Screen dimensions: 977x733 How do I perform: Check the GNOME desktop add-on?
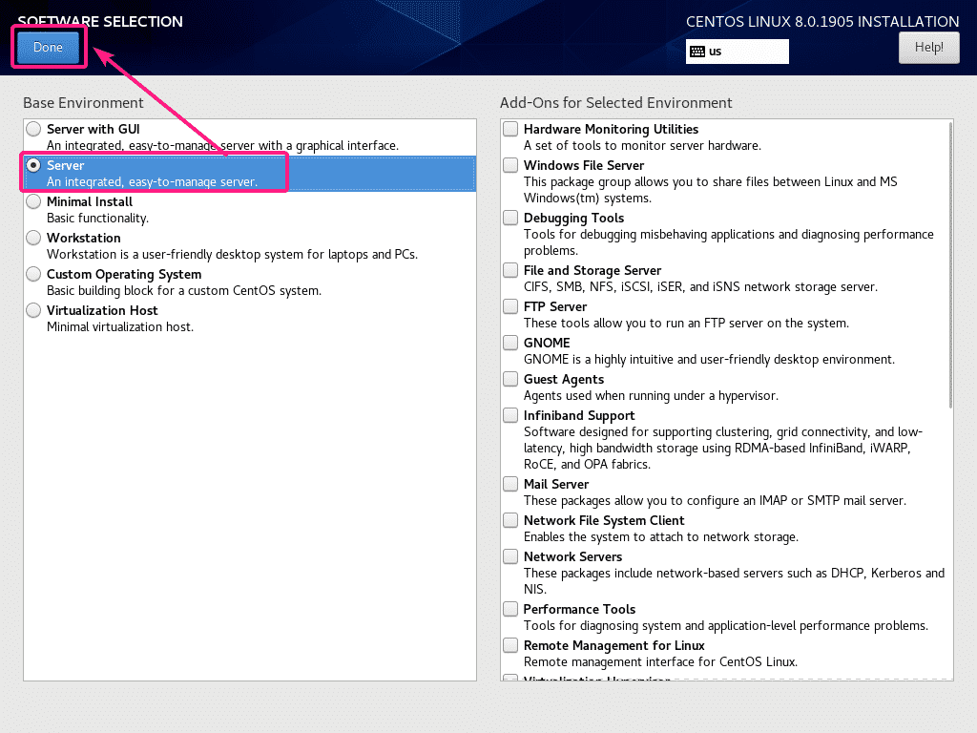[511, 343]
